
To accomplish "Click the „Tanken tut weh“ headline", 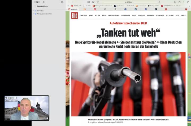I will tap(128, 33).
